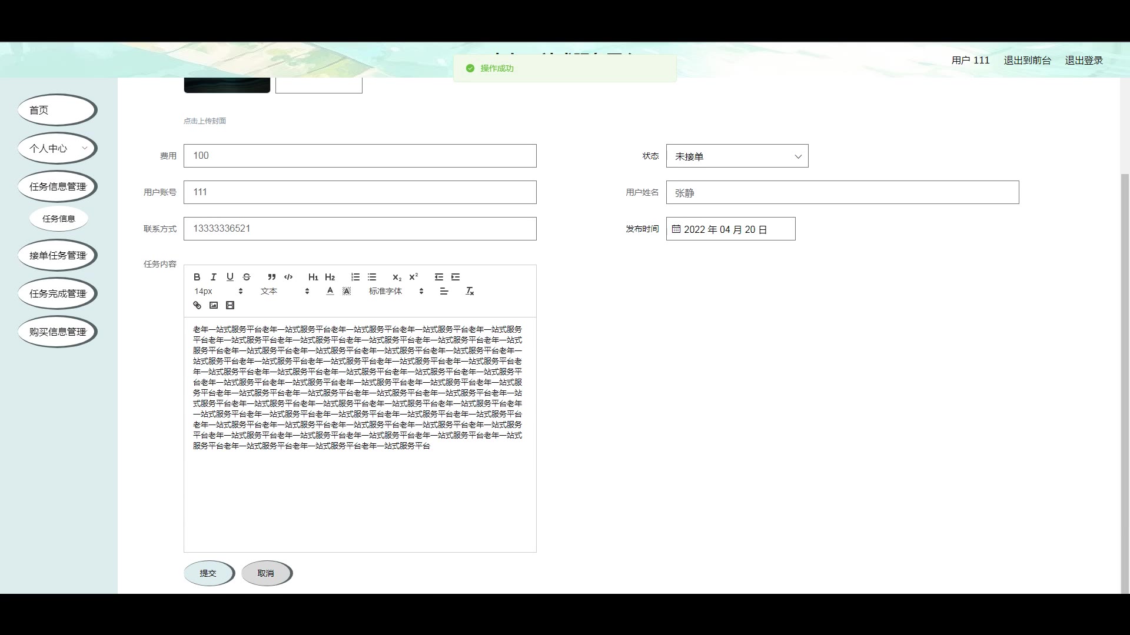The height and width of the screenshot is (635, 1130).
Task: Insert an image into the content
Action: pos(214,305)
